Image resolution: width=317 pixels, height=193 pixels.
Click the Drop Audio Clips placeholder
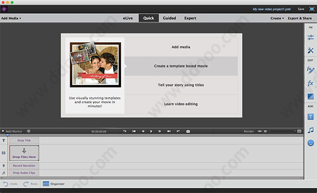(x=24, y=173)
